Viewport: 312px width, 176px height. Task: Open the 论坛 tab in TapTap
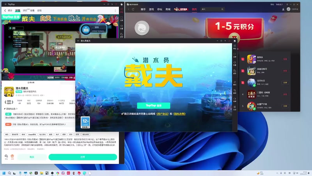pos(39,11)
